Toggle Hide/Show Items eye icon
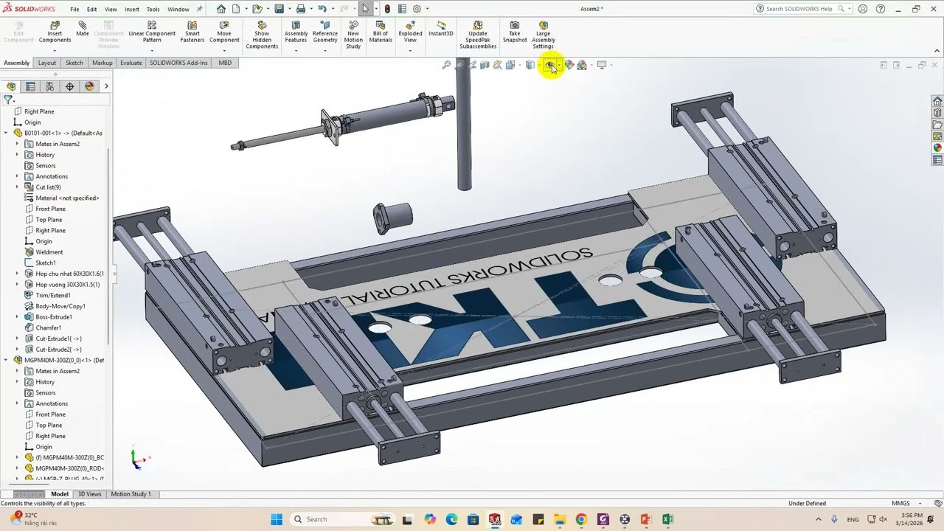This screenshot has height=531, width=944. click(x=550, y=65)
